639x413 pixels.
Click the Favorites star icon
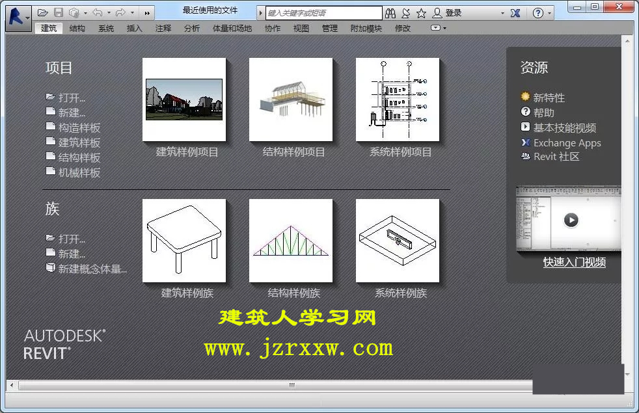click(422, 14)
